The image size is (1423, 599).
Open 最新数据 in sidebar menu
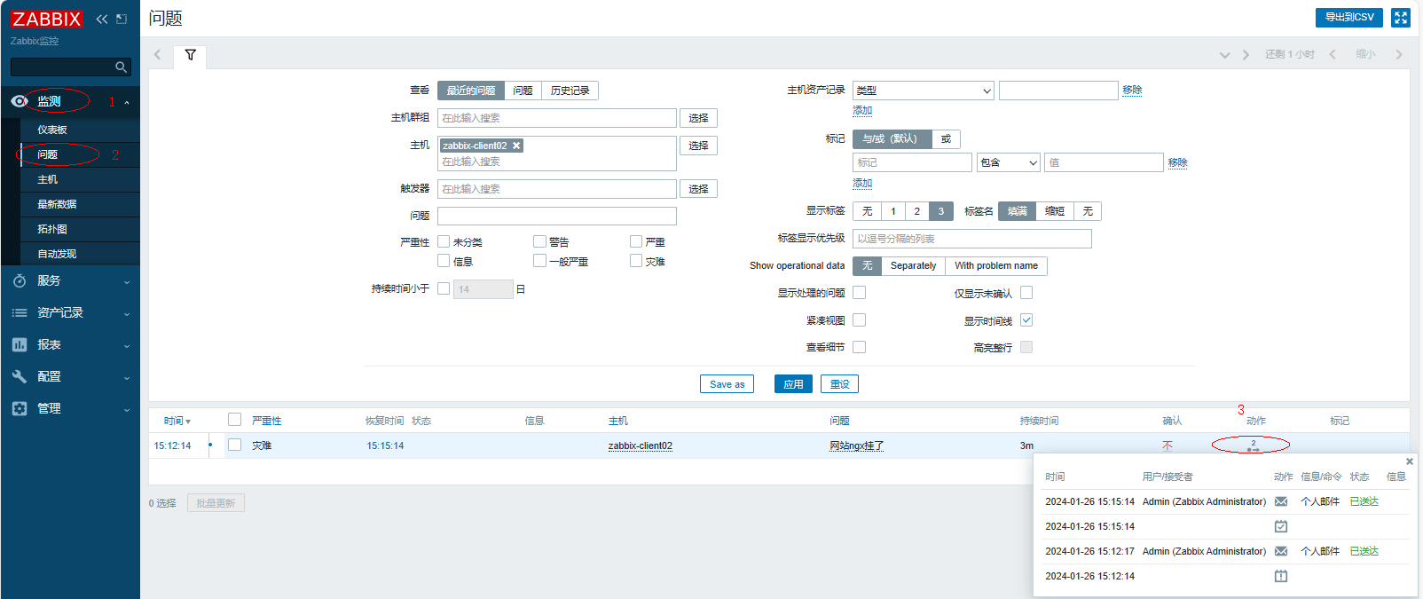click(x=57, y=204)
